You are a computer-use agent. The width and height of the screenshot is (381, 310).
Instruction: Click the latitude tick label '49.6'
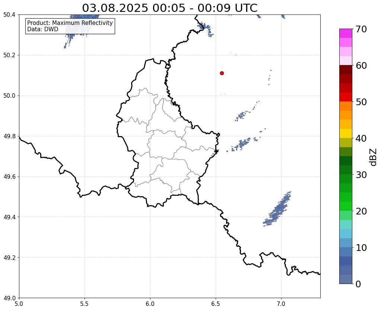click(x=9, y=177)
